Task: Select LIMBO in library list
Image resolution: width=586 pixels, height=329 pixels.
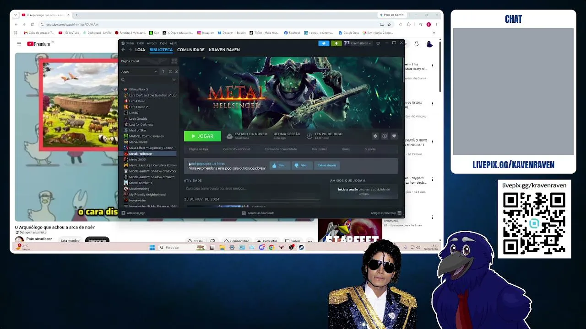Action: pyautogui.click(x=134, y=113)
